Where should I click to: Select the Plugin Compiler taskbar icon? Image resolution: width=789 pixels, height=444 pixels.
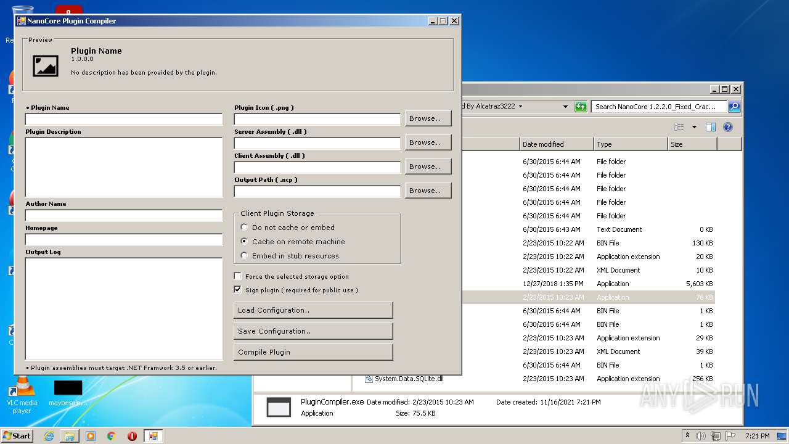tap(153, 436)
